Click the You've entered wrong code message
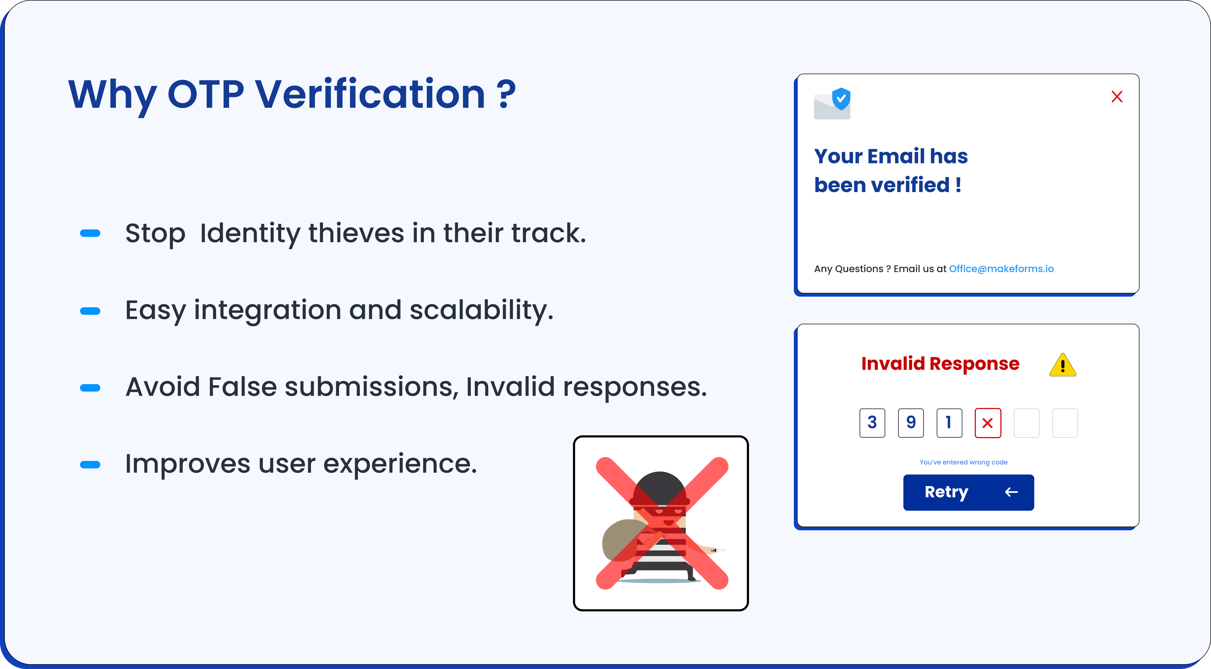Viewport: 1211px width, 669px height. coord(963,462)
